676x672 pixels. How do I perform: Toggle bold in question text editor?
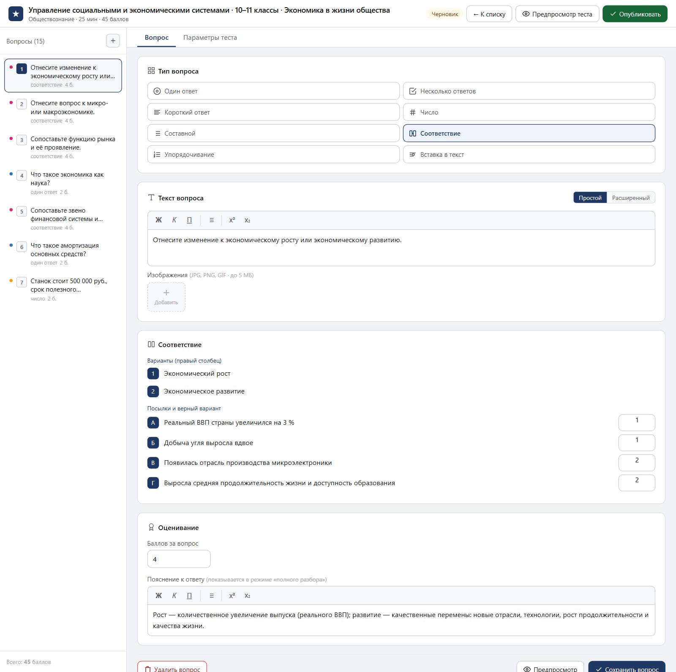158,220
